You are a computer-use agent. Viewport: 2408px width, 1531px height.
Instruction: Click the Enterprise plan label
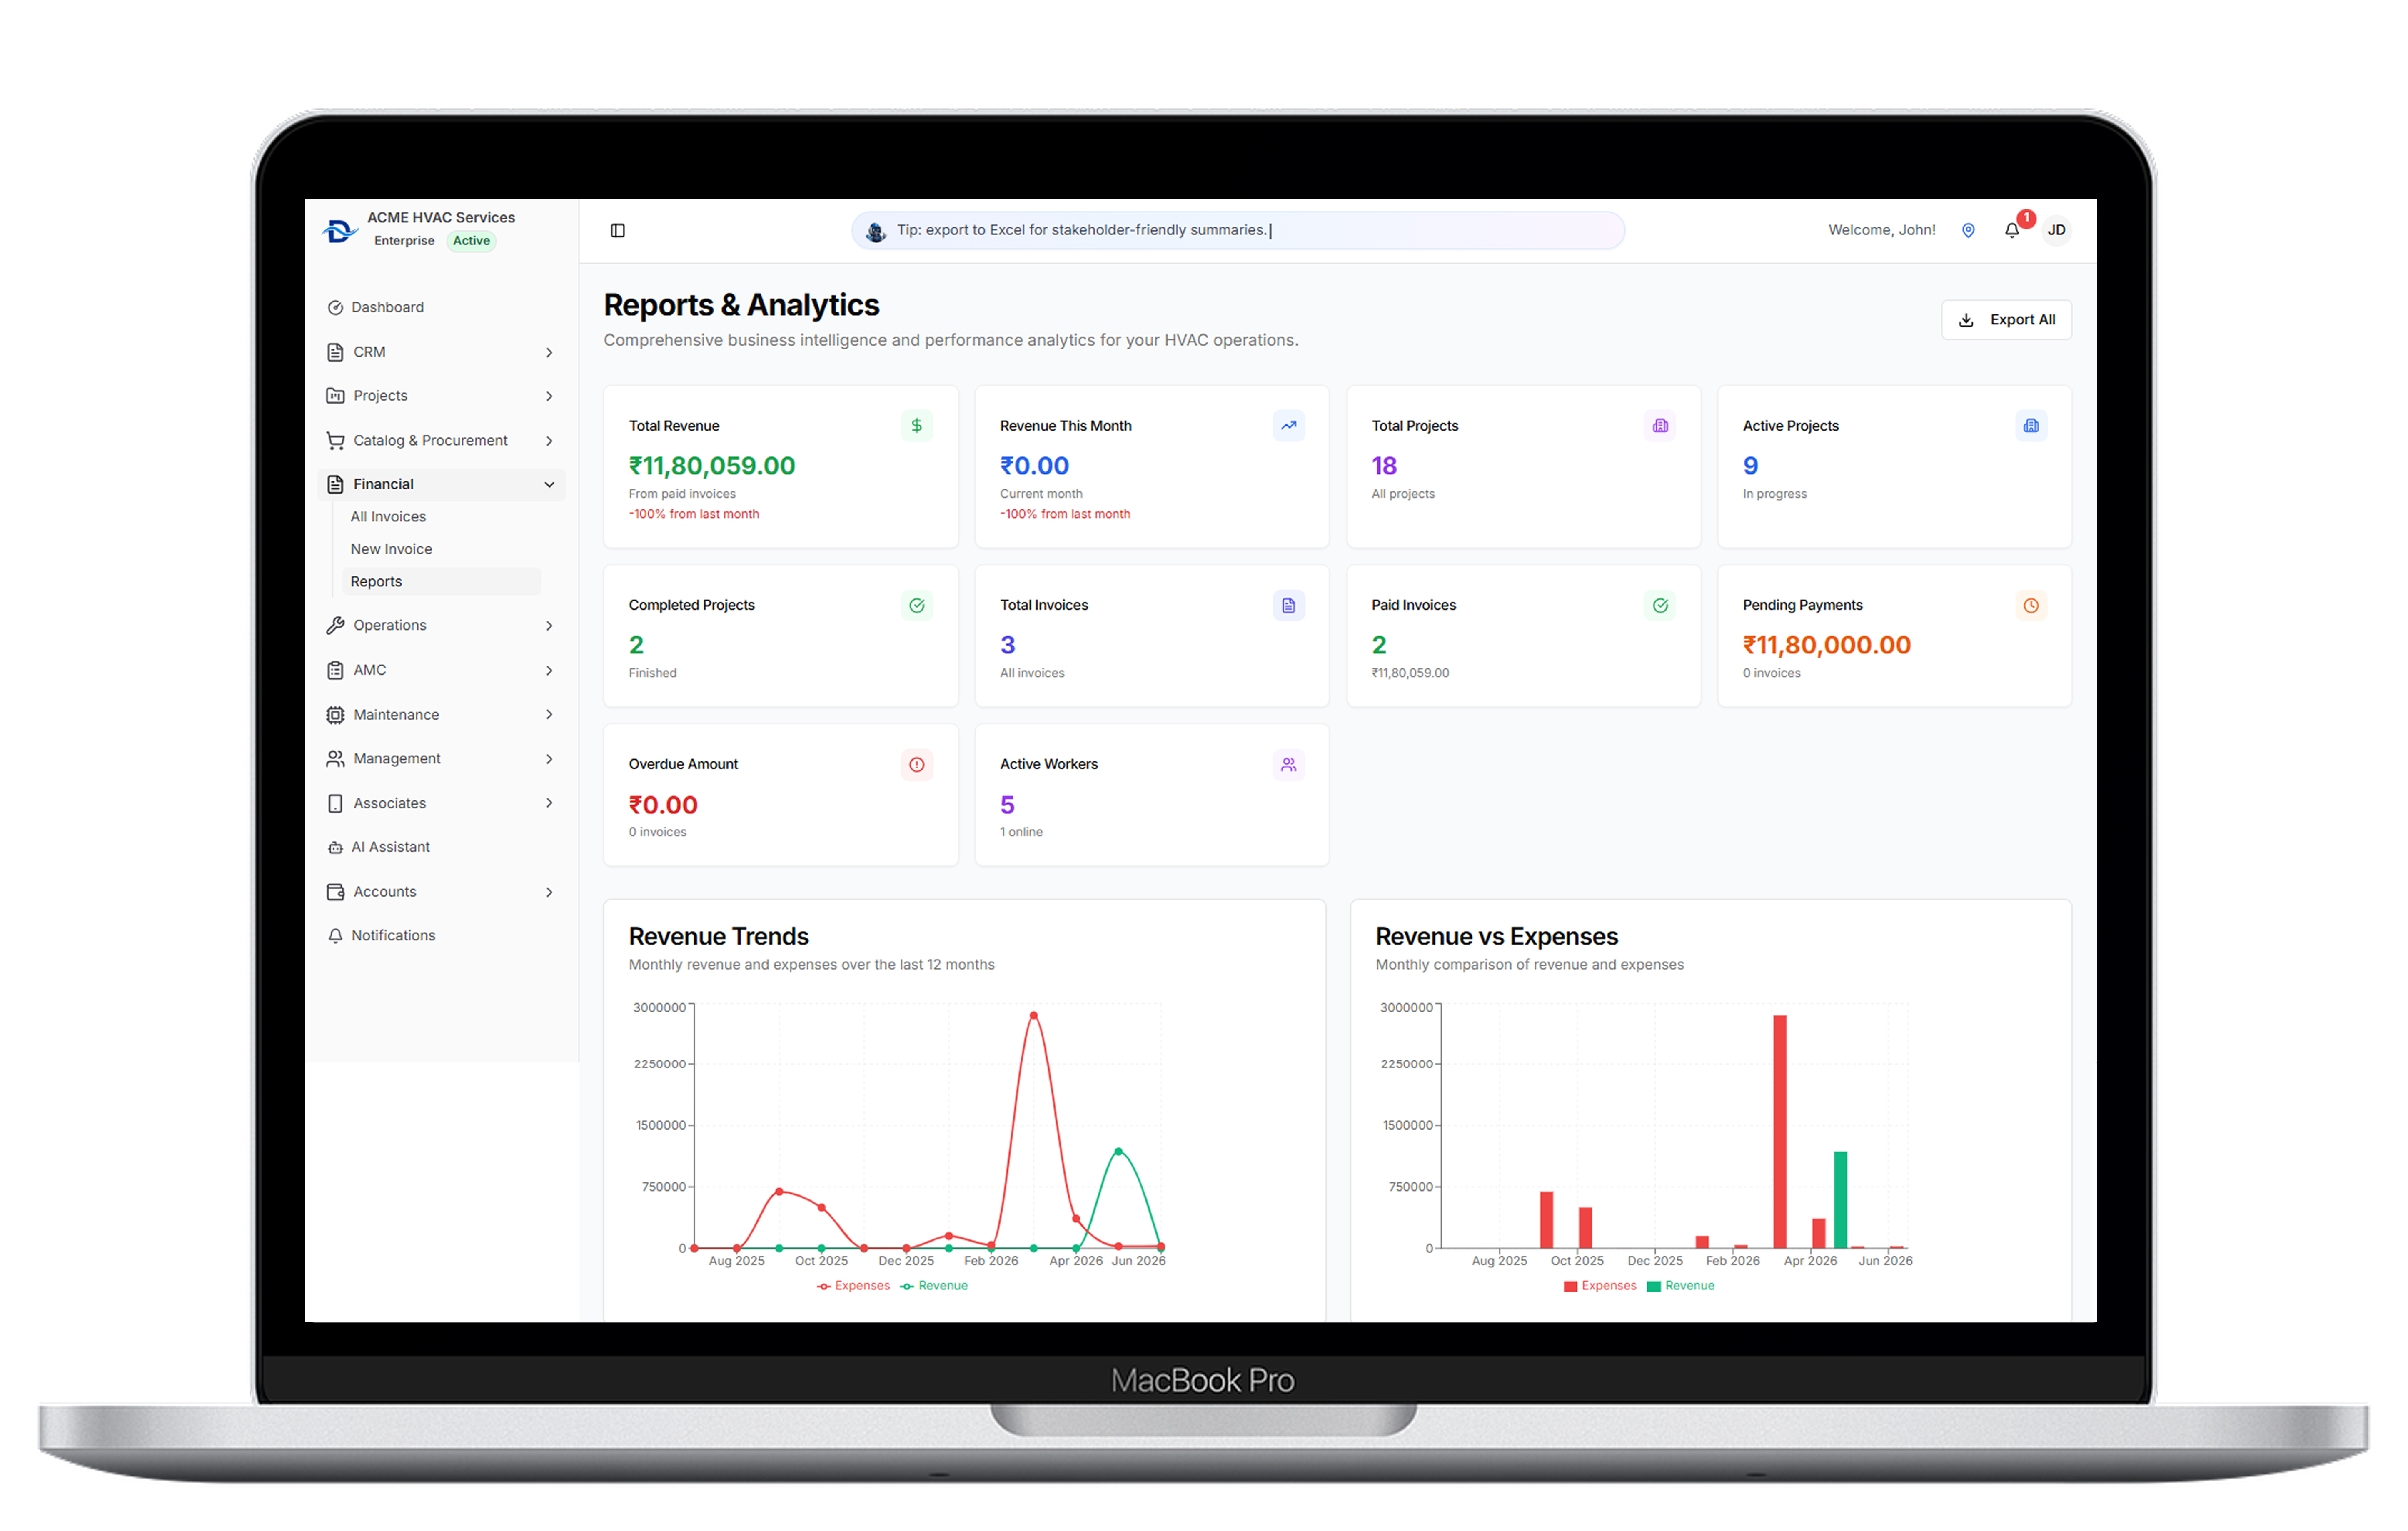[404, 241]
